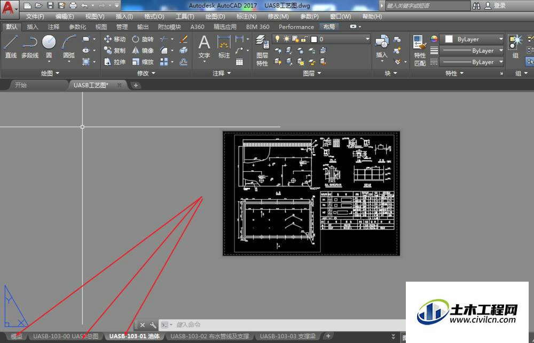Viewport: 534px width, 343px height.
Task: Switch to the Model (模型) tab
Action: (16, 336)
